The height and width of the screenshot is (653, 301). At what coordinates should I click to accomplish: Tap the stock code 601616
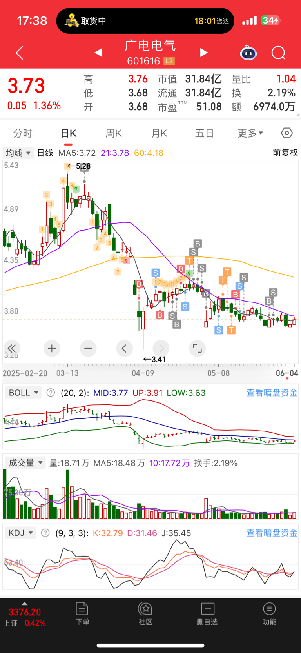click(143, 61)
